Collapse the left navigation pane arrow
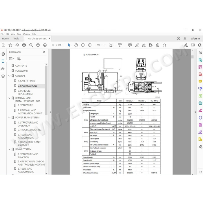Image resolution: width=203 pixels, height=203 pixels. [x=50, y=112]
